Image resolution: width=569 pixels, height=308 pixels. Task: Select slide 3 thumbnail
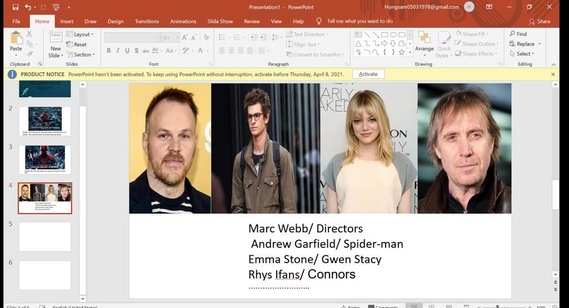click(x=45, y=160)
